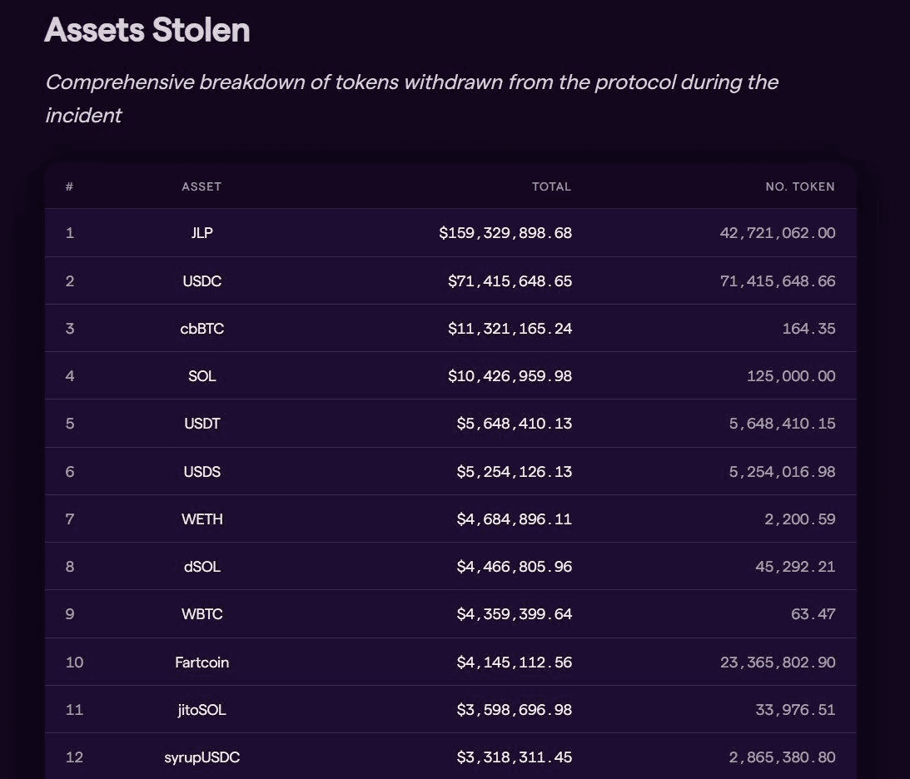Select the USDC asset row label
Image resolution: width=910 pixels, height=779 pixels.
click(202, 281)
